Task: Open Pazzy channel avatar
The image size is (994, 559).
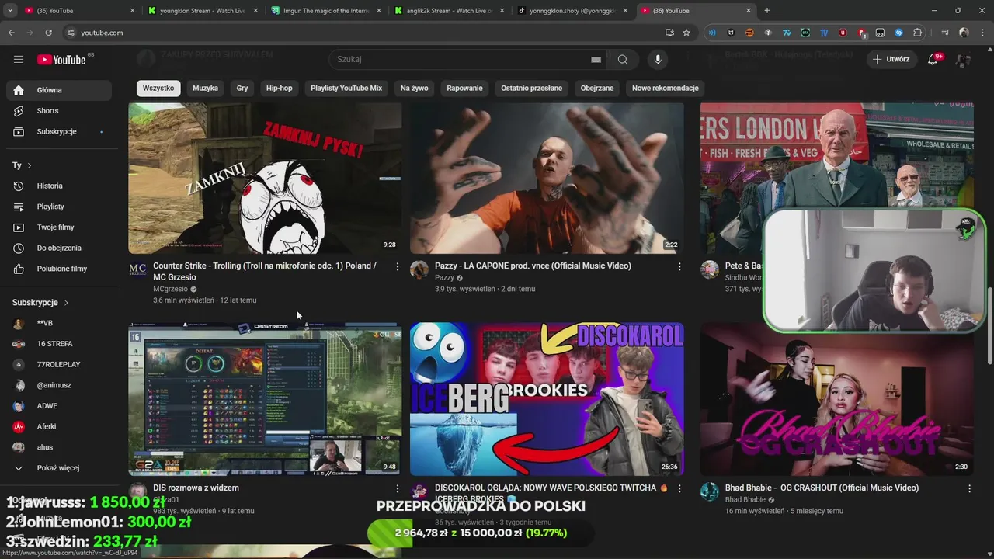Action: pos(419,269)
